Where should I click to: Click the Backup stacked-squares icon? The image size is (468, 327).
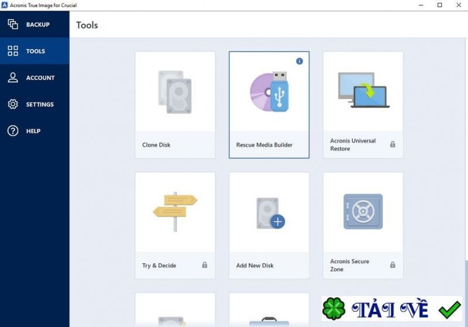[13, 24]
